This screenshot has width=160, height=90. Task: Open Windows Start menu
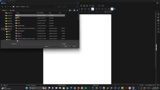(27, 88)
